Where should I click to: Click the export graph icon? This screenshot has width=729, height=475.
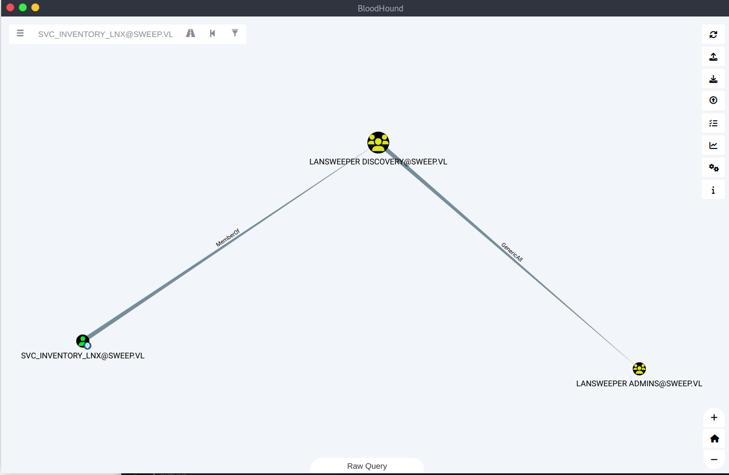(x=713, y=56)
